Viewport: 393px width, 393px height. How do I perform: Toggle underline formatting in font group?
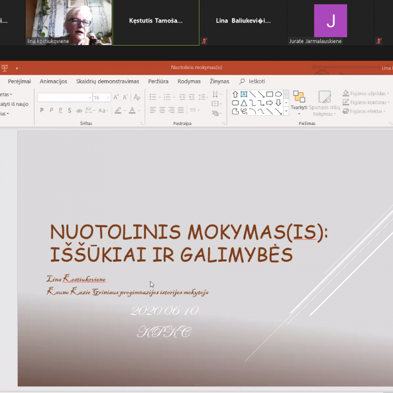[x=60, y=110]
